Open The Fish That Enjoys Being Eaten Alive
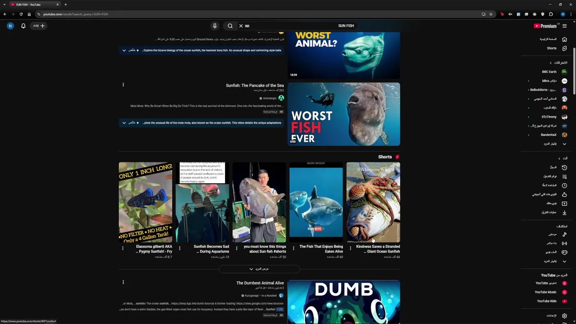The height and width of the screenshot is (324, 576). click(x=321, y=249)
